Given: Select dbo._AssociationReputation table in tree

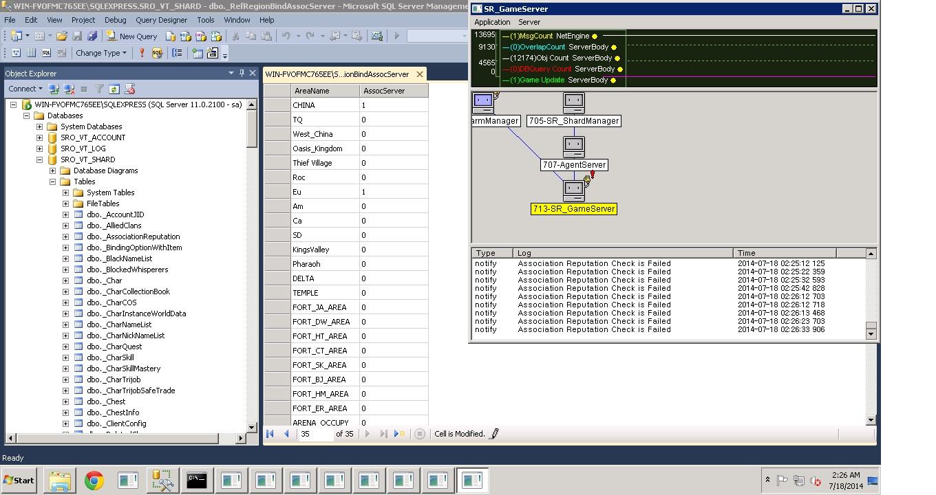Looking at the screenshot, I should click(x=133, y=236).
